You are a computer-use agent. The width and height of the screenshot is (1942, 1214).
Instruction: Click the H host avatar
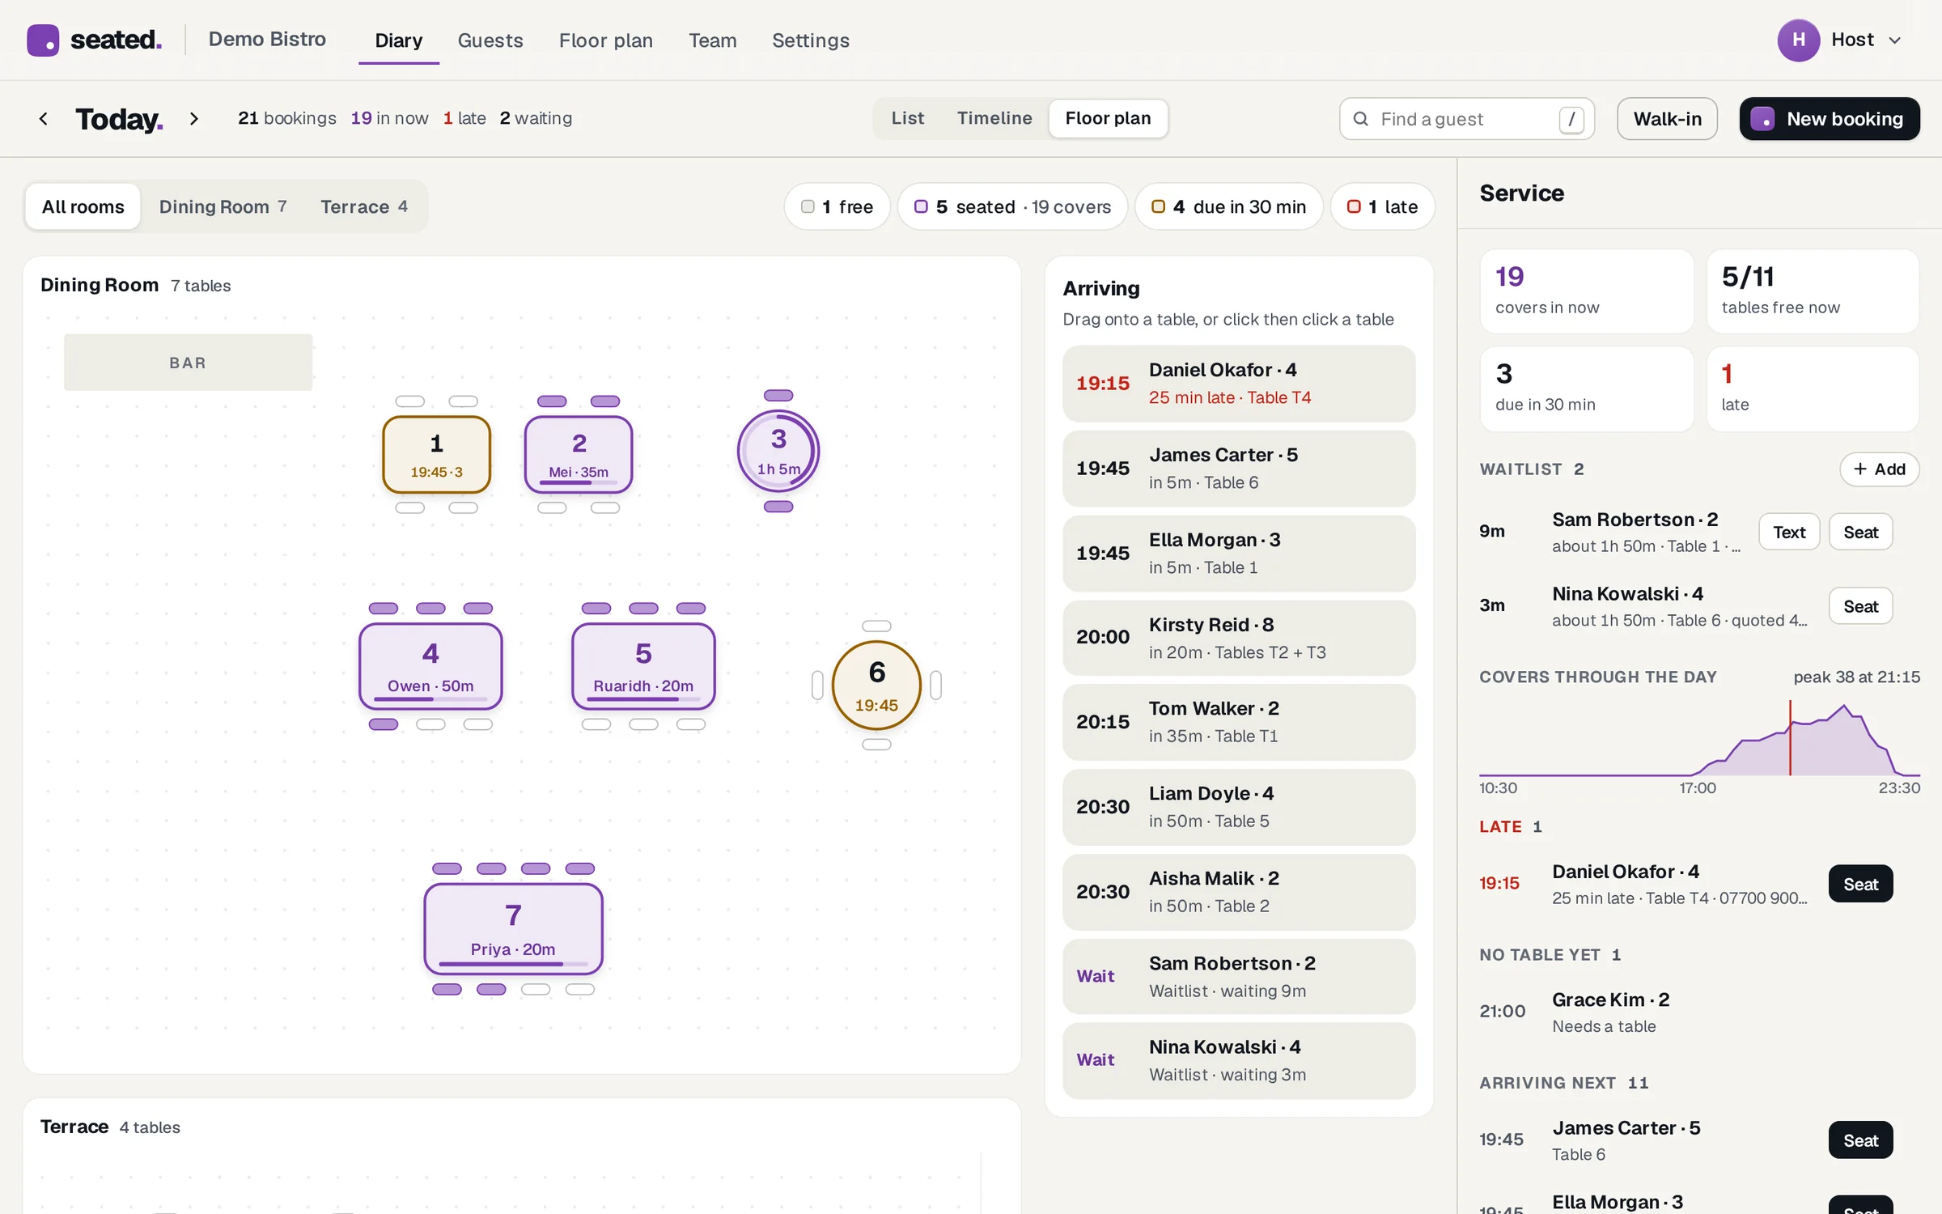1798,40
